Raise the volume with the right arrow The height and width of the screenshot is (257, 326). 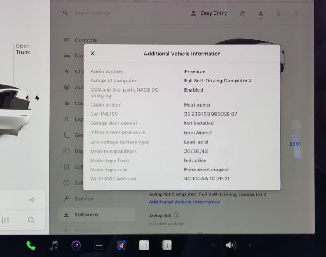tap(250, 245)
